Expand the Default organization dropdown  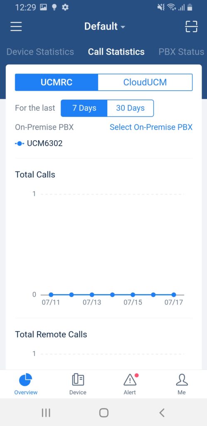coord(105,26)
